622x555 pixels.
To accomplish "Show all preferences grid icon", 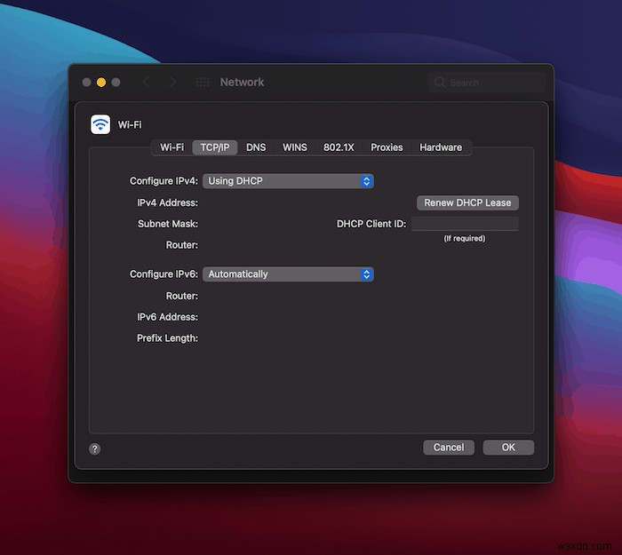I will (203, 82).
